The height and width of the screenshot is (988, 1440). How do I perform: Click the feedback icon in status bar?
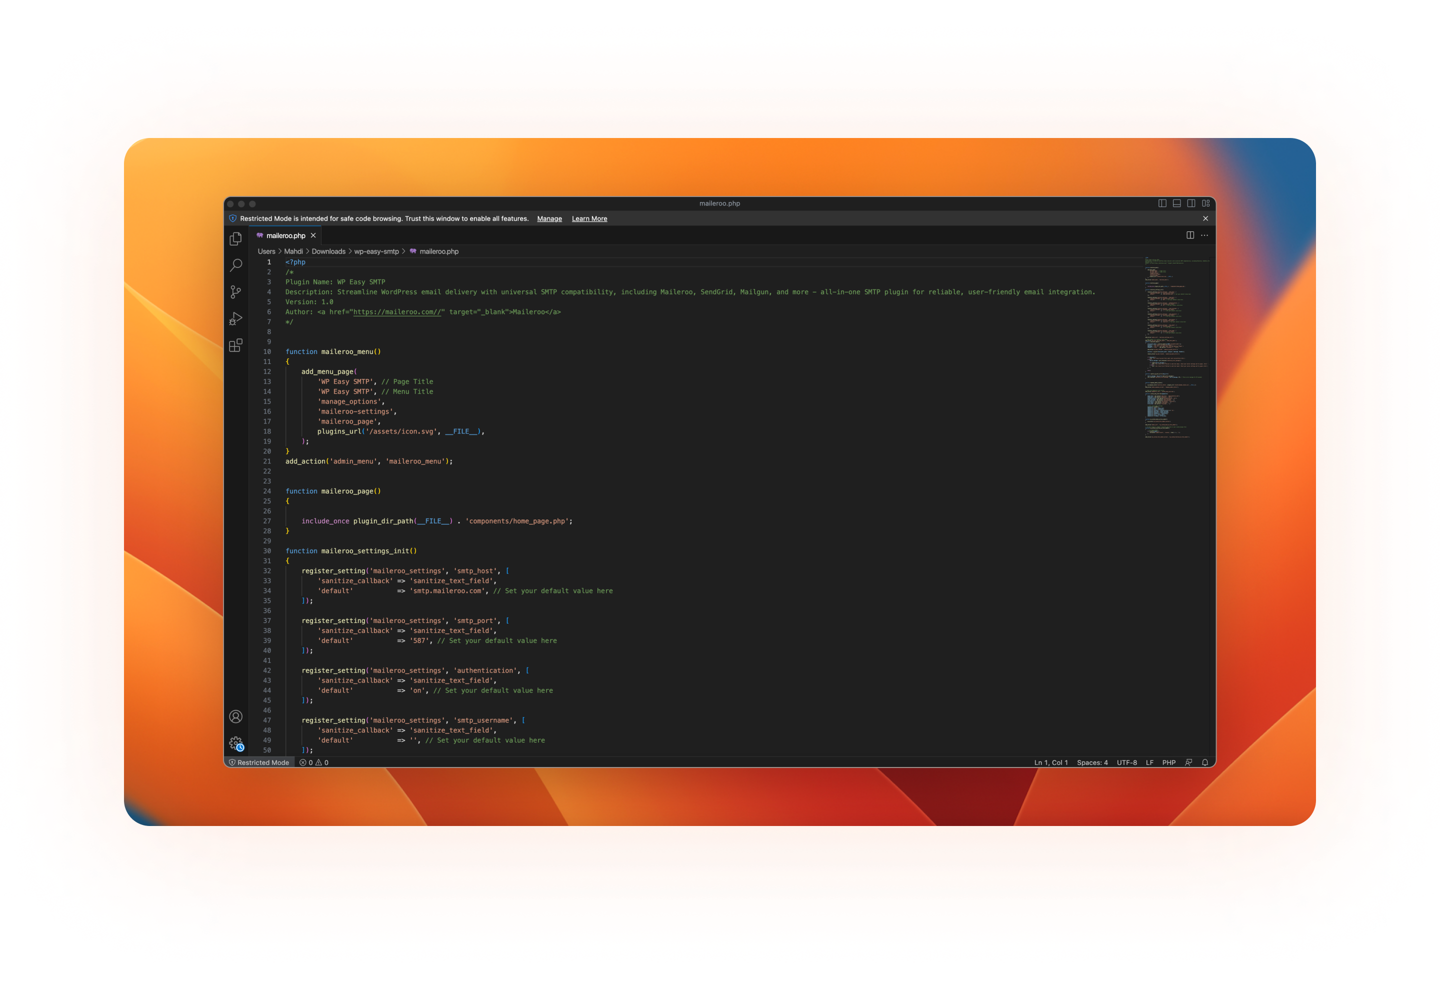coord(1188,762)
